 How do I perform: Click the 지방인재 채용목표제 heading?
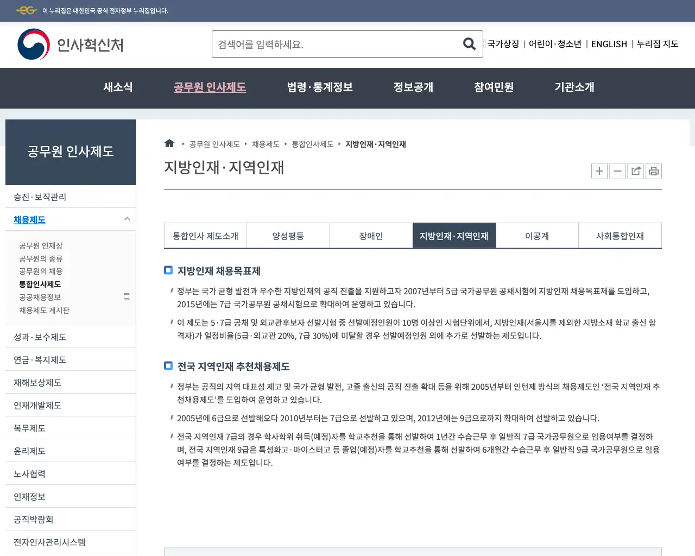point(219,270)
